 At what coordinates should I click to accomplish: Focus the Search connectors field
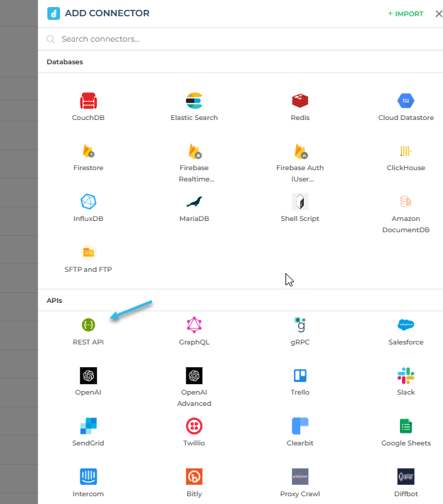click(241, 39)
